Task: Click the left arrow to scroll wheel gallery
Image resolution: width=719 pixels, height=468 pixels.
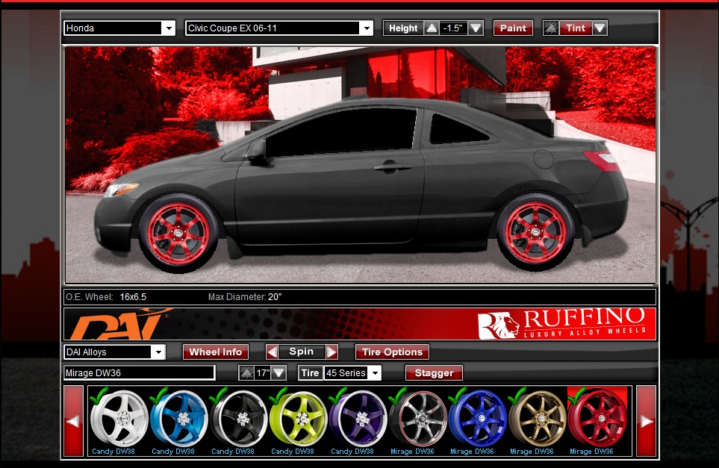Action: [72, 421]
